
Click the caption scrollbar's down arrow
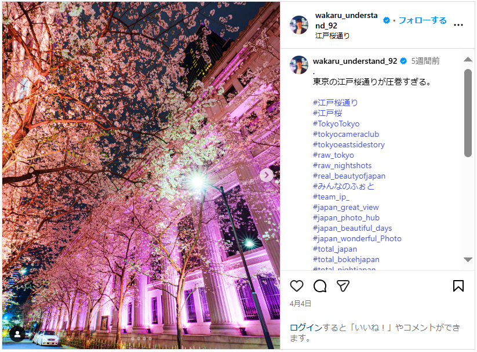point(468,260)
